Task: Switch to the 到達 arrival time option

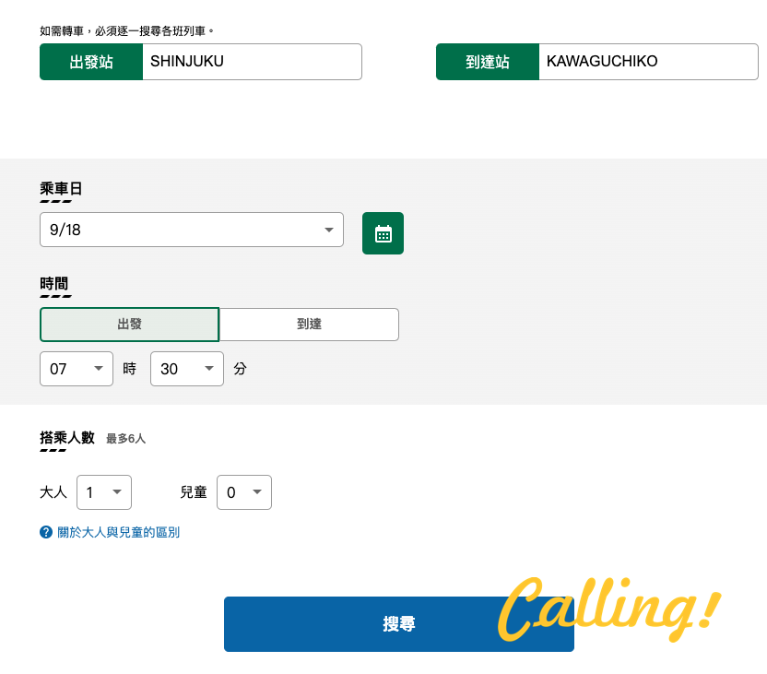Action: pos(309,325)
